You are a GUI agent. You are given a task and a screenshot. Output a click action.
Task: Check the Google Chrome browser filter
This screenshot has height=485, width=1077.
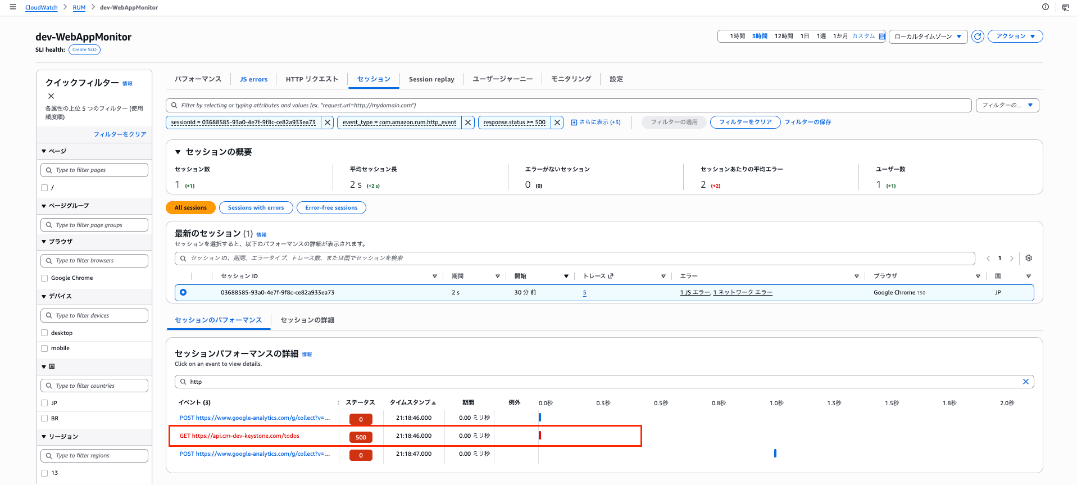[44, 278]
